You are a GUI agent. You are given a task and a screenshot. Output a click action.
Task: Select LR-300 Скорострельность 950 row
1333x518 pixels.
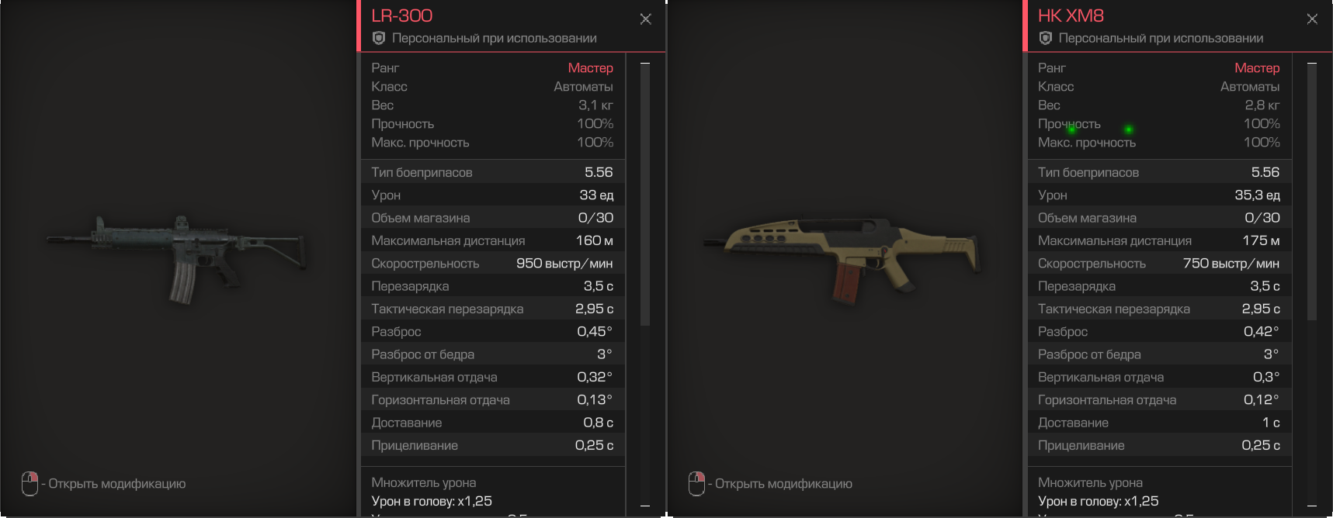tap(493, 263)
